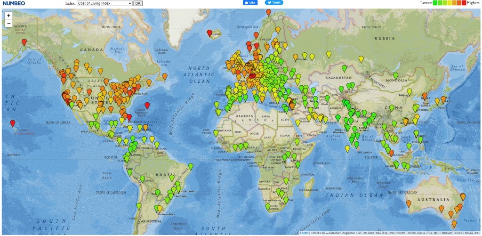Click the yellow-green marker on Senegal's coast
The height and width of the screenshot is (236, 482).
point(216,133)
